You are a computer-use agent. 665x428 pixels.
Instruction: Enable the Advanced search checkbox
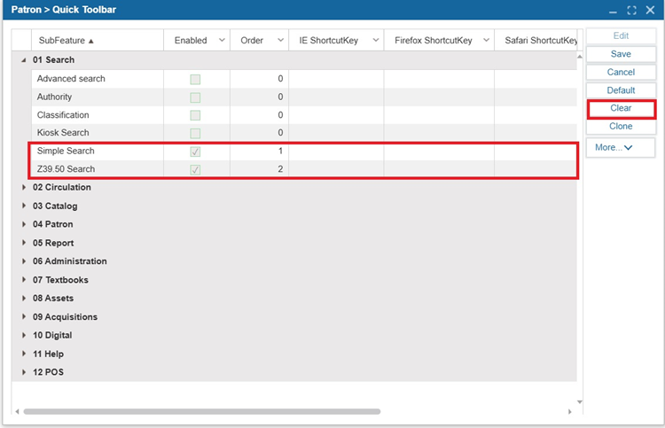[x=195, y=79]
